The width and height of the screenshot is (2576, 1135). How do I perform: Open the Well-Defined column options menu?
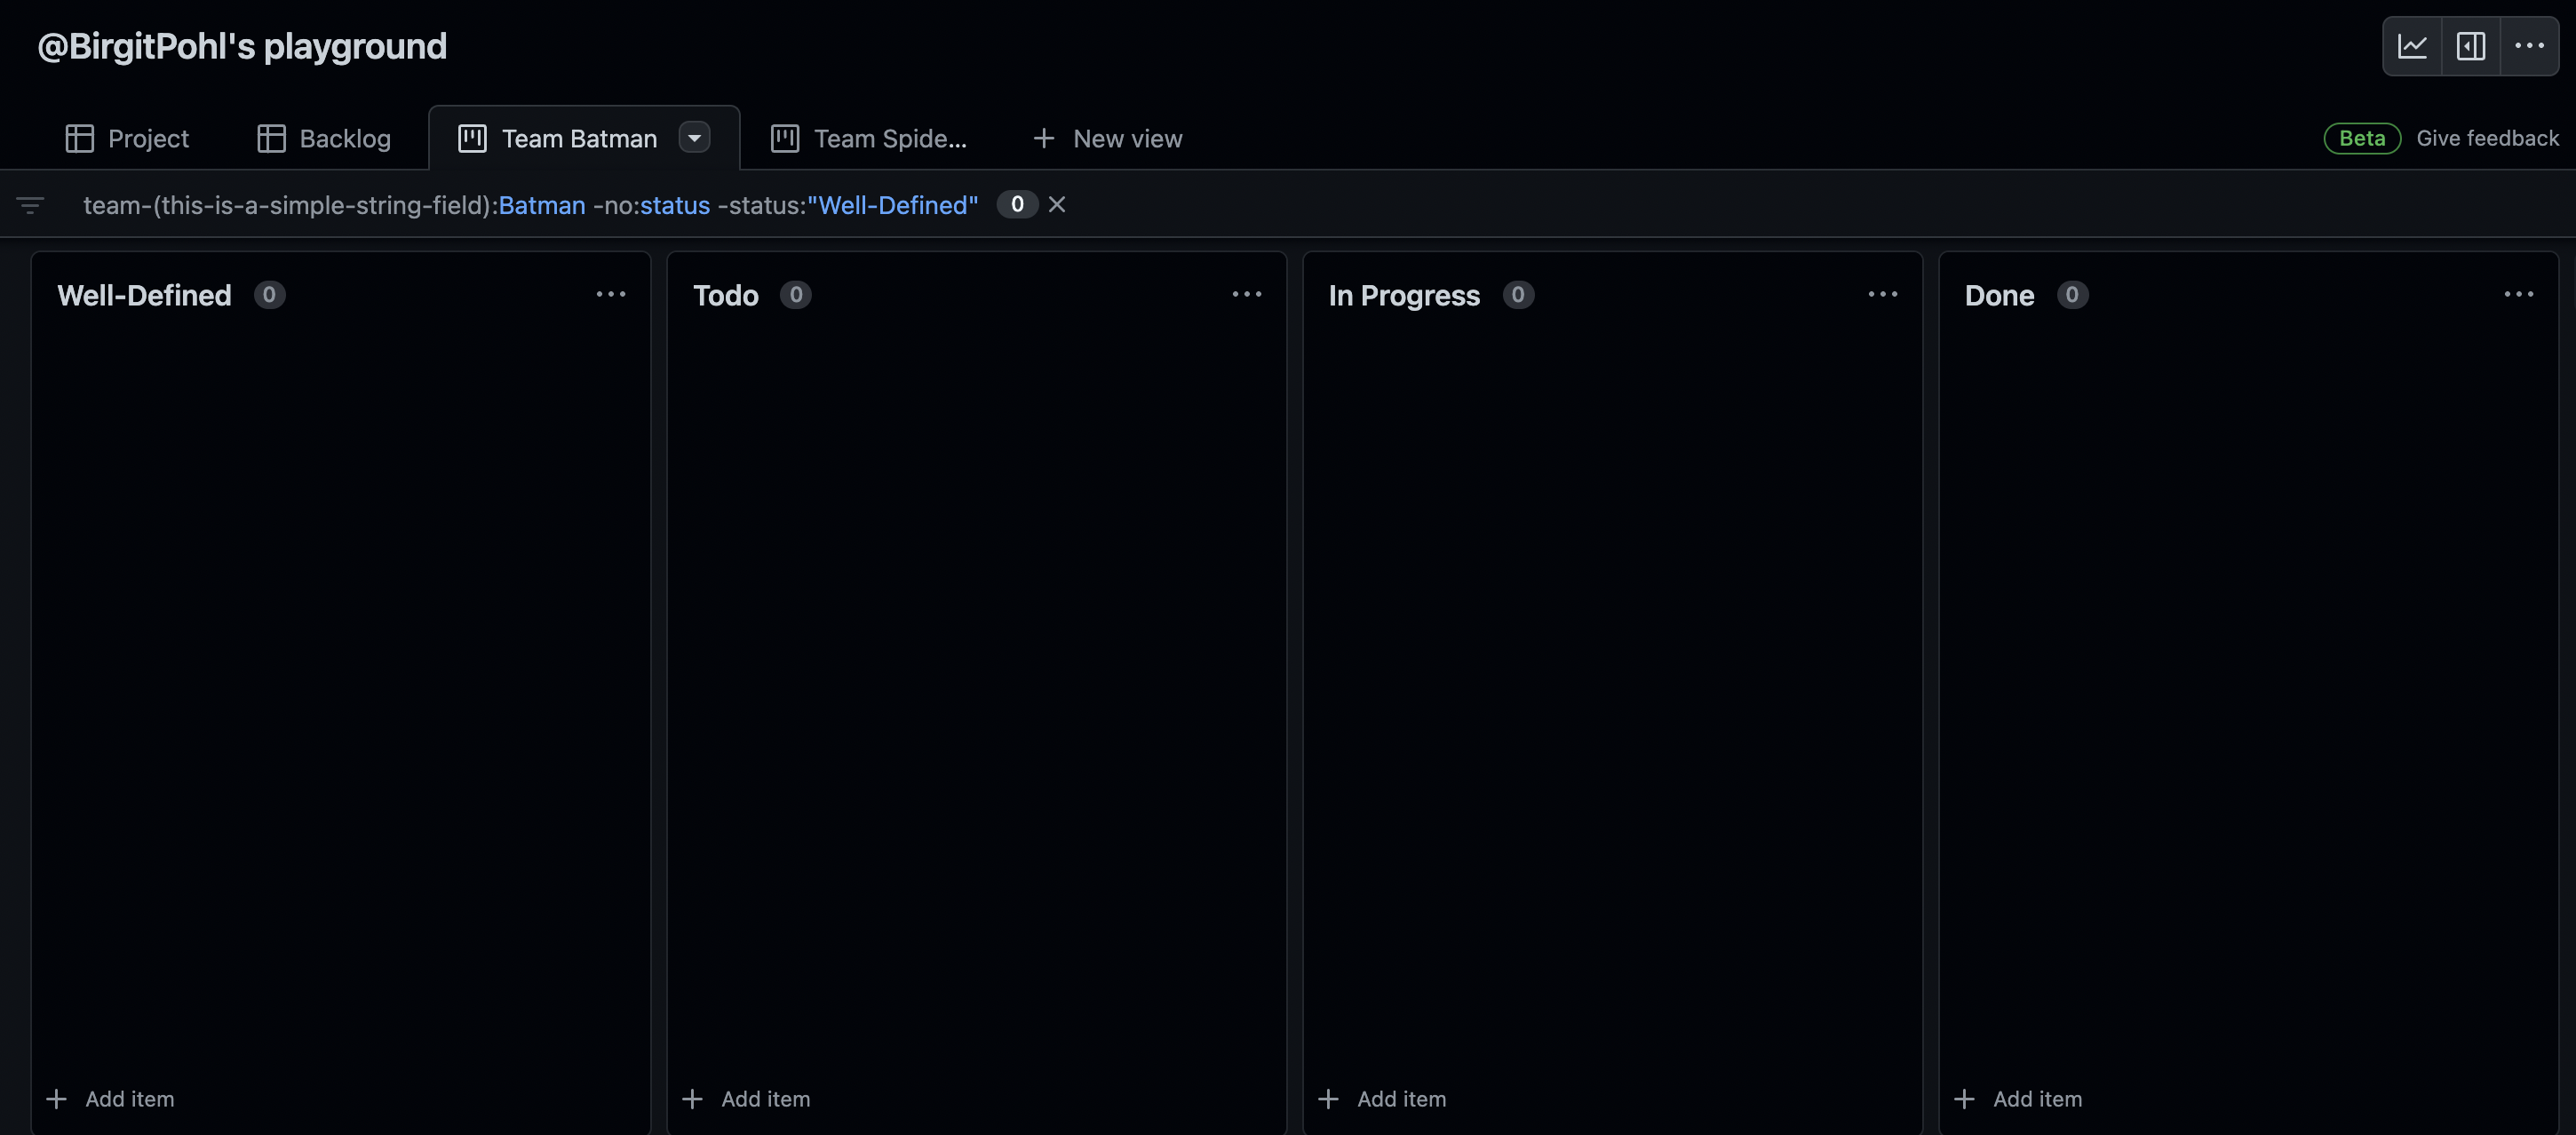click(611, 293)
